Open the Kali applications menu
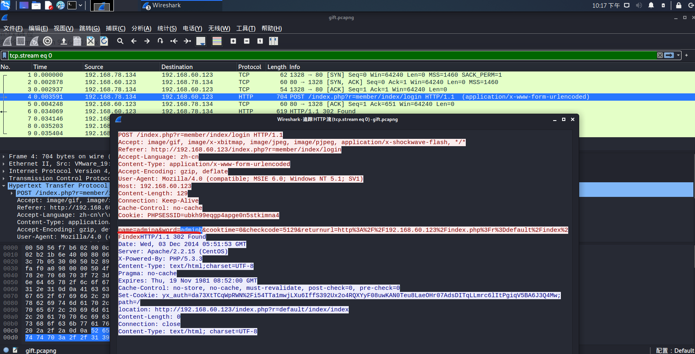The image size is (695, 354). tap(6, 5)
